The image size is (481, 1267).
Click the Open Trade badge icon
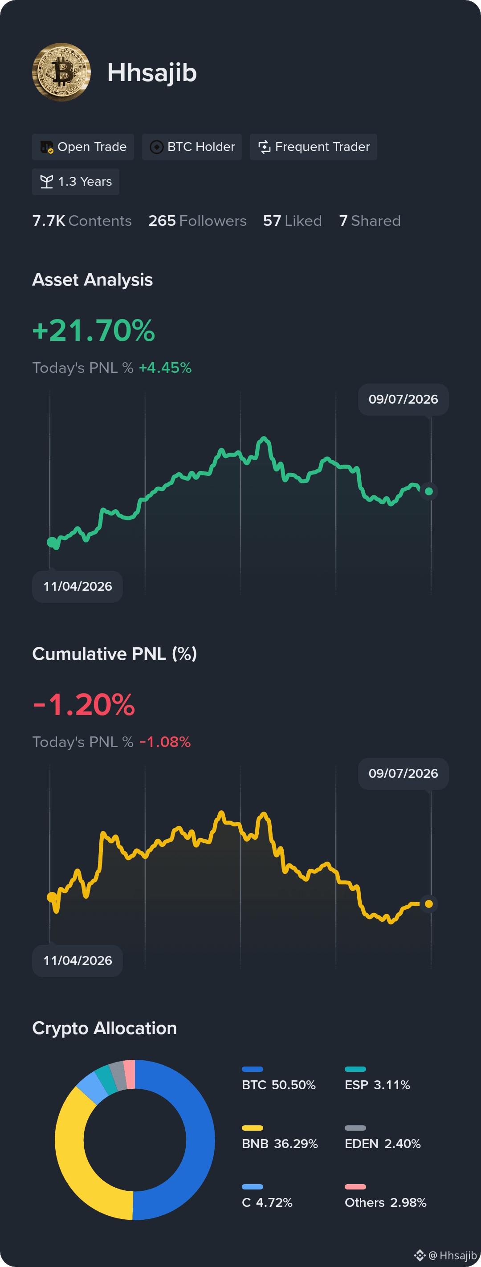[47, 147]
